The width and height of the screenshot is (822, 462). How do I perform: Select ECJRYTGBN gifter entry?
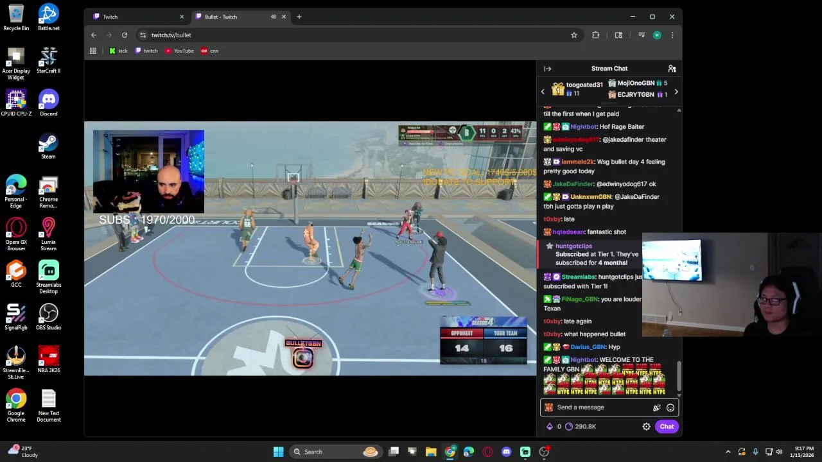638,95
